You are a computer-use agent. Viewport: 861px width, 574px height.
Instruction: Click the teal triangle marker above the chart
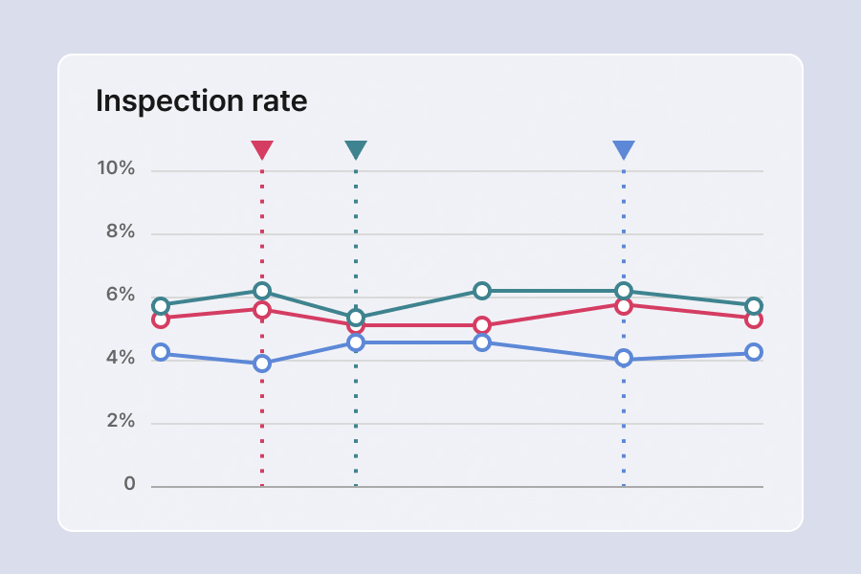pyautogui.click(x=356, y=150)
